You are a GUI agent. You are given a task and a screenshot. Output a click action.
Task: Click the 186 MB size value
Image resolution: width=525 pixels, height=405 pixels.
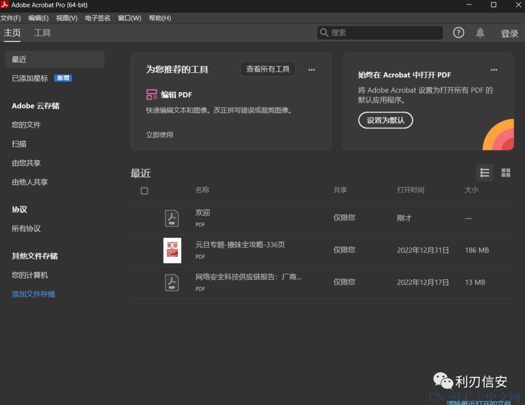[477, 251]
